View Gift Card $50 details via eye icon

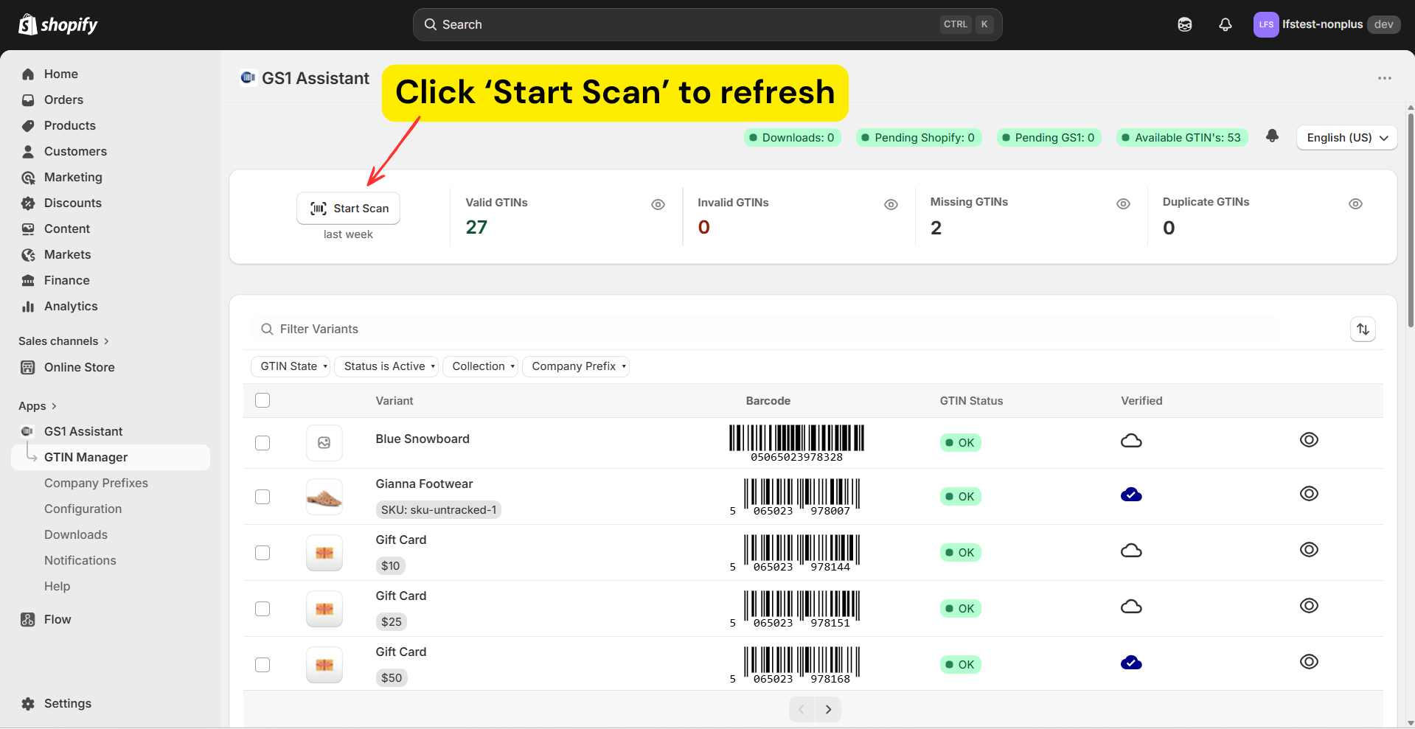pyautogui.click(x=1309, y=662)
